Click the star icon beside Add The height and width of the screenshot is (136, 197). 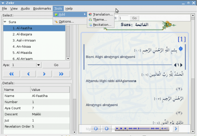click(56, 14)
